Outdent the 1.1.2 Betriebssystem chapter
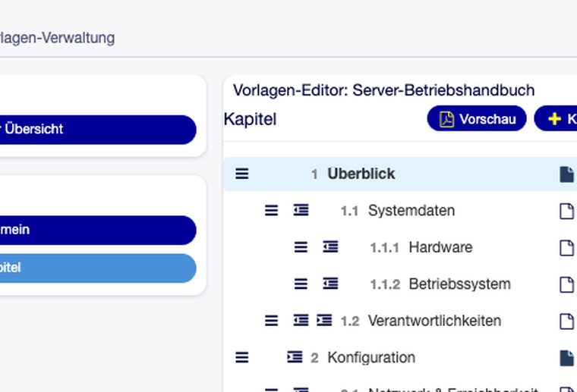The width and height of the screenshot is (577, 392). click(330, 284)
